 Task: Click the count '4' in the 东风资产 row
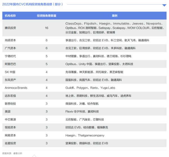click(x=46, y=80)
